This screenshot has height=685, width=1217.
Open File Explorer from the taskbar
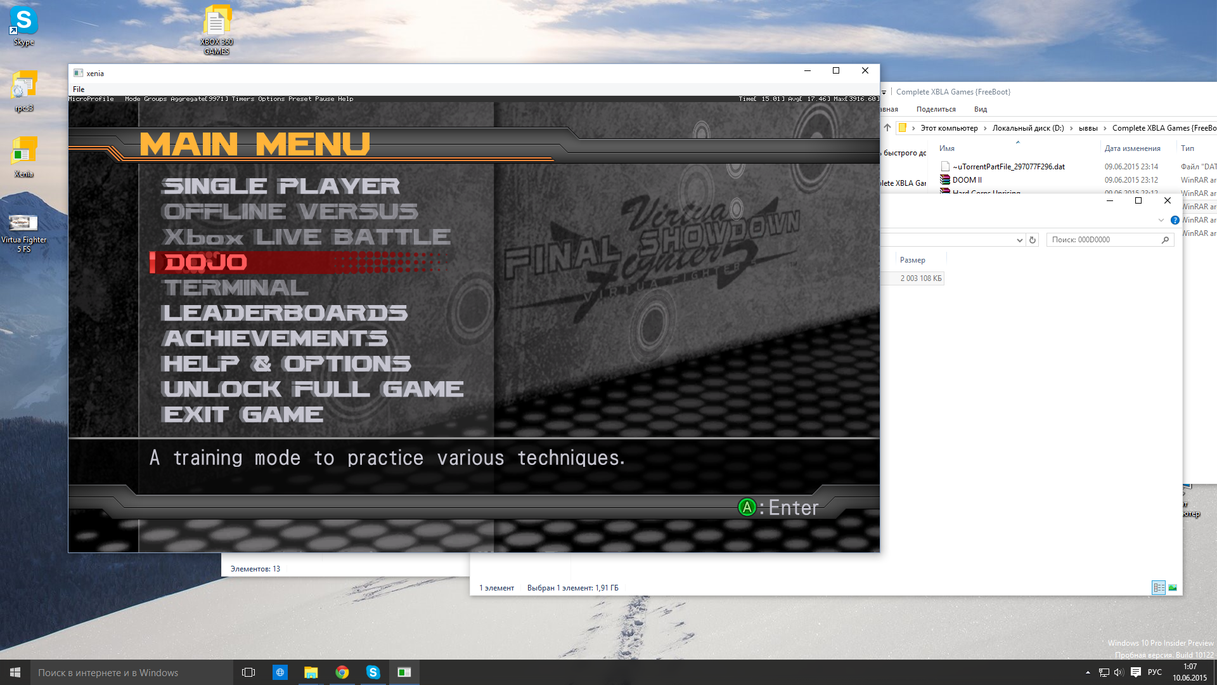pos(311,672)
